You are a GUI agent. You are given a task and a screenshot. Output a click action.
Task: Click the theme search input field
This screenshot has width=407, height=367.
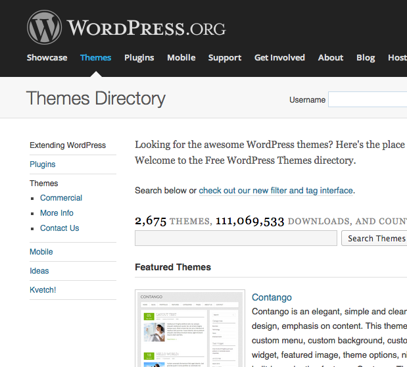tap(236, 238)
